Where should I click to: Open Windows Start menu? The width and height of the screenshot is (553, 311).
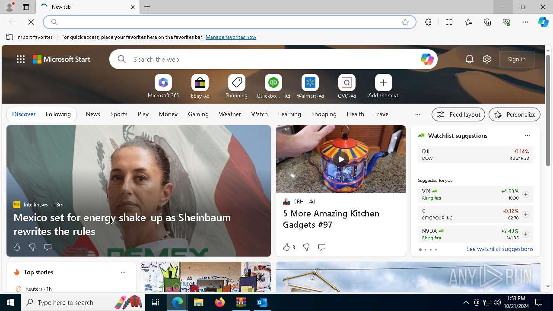pos(10,302)
